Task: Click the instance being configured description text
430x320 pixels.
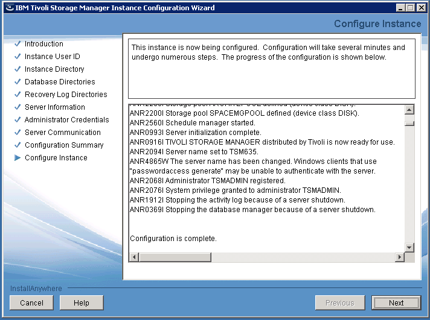Action: tap(268, 52)
